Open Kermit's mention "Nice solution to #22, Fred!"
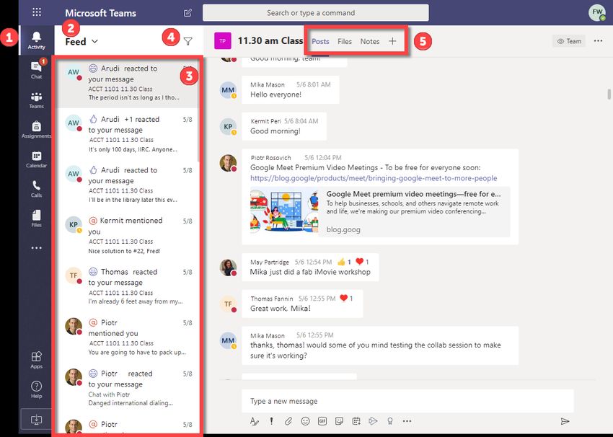The height and width of the screenshot is (437, 613). pos(127,235)
